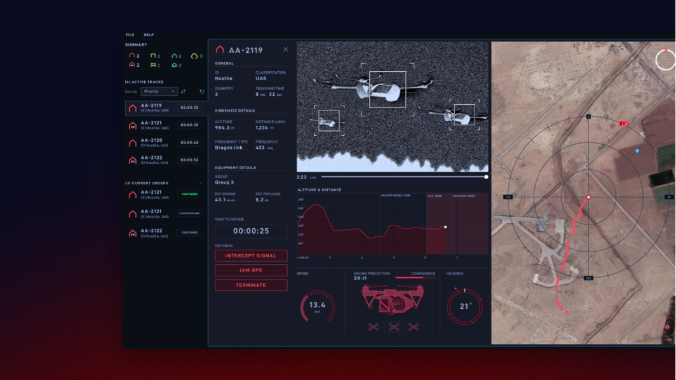Select right drone variant icon

(x=414, y=327)
